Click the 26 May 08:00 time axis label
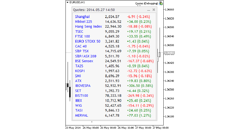The width and height of the screenshot is (246, 130). point(108,128)
